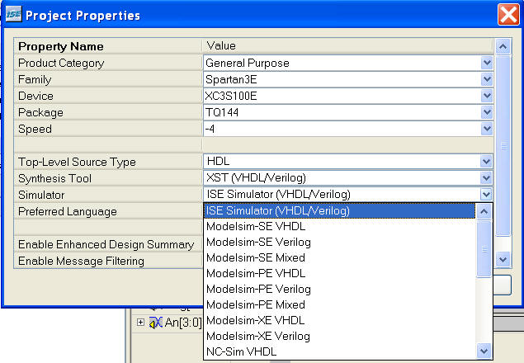Click the properties table scroll up arrow

point(503,46)
